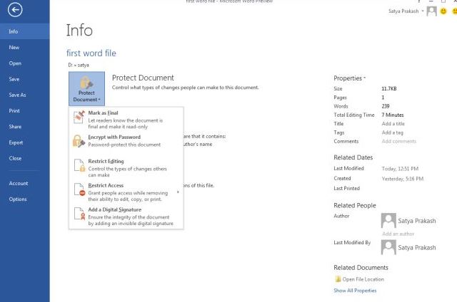Click the Protect Document heading text

[143, 78]
